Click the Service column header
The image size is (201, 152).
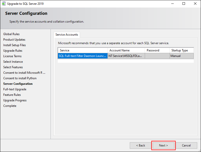(x=82, y=50)
